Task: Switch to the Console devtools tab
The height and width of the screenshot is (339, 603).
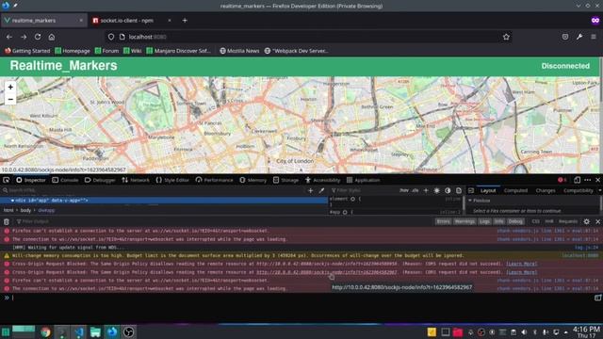Action: pos(65,180)
